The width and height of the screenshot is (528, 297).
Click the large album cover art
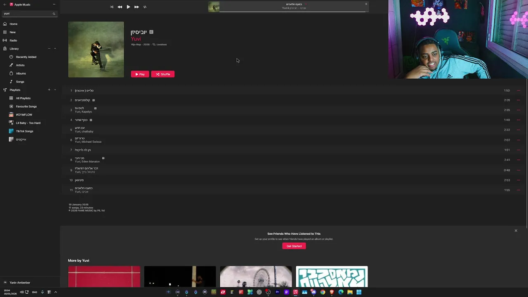[96, 49]
